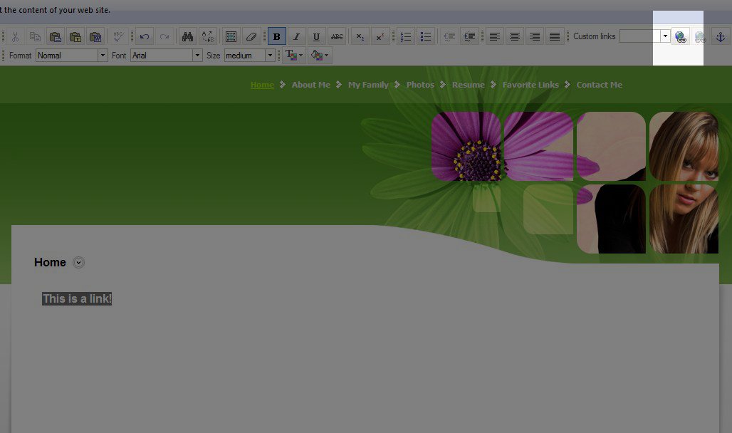Open the About Me navigation item
This screenshot has width=732, height=433.
pos(311,85)
